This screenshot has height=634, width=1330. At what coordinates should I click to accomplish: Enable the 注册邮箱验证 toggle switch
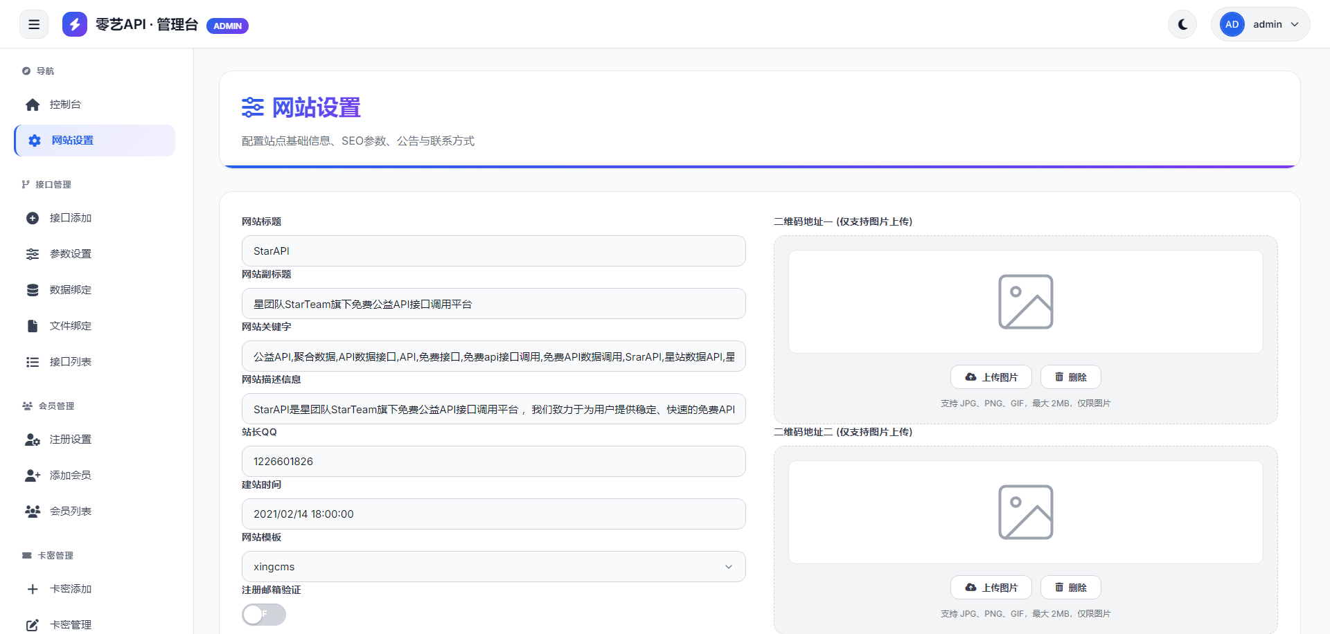tap(264, 615)
